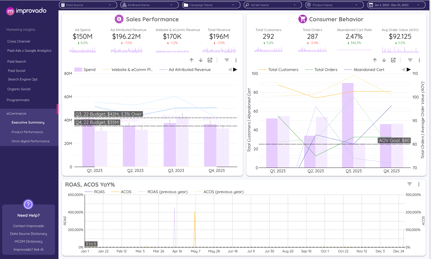
Task: Open more options on ROAS, ACOS YoY% panel
Action: [x=419, y=184]
